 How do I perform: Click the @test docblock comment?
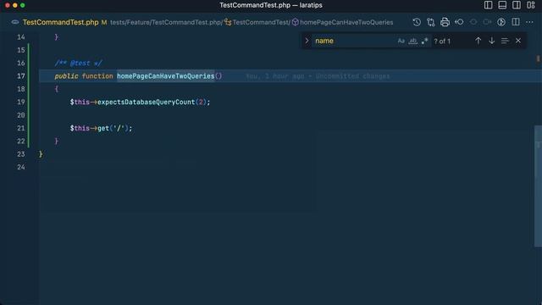pyautogui.click(x=78, y=64)
